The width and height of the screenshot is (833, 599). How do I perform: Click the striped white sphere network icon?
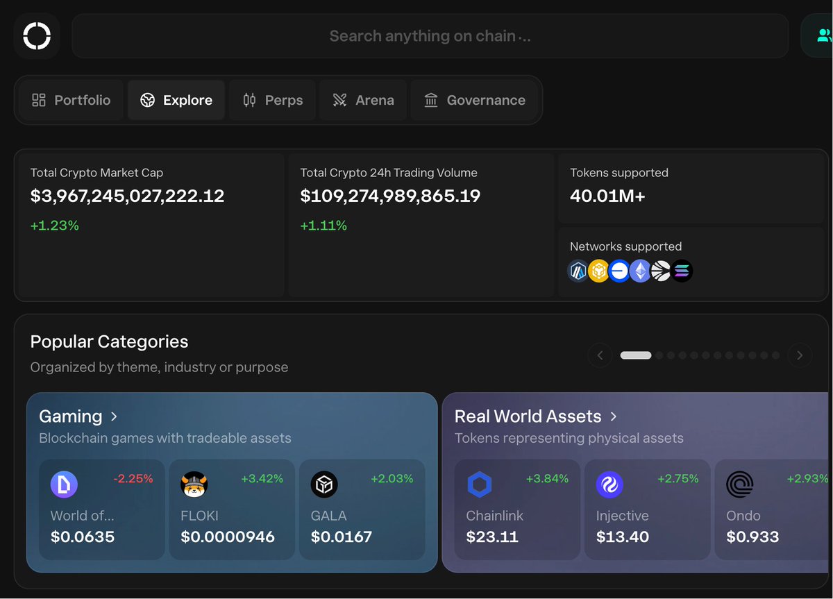[661, 271]
